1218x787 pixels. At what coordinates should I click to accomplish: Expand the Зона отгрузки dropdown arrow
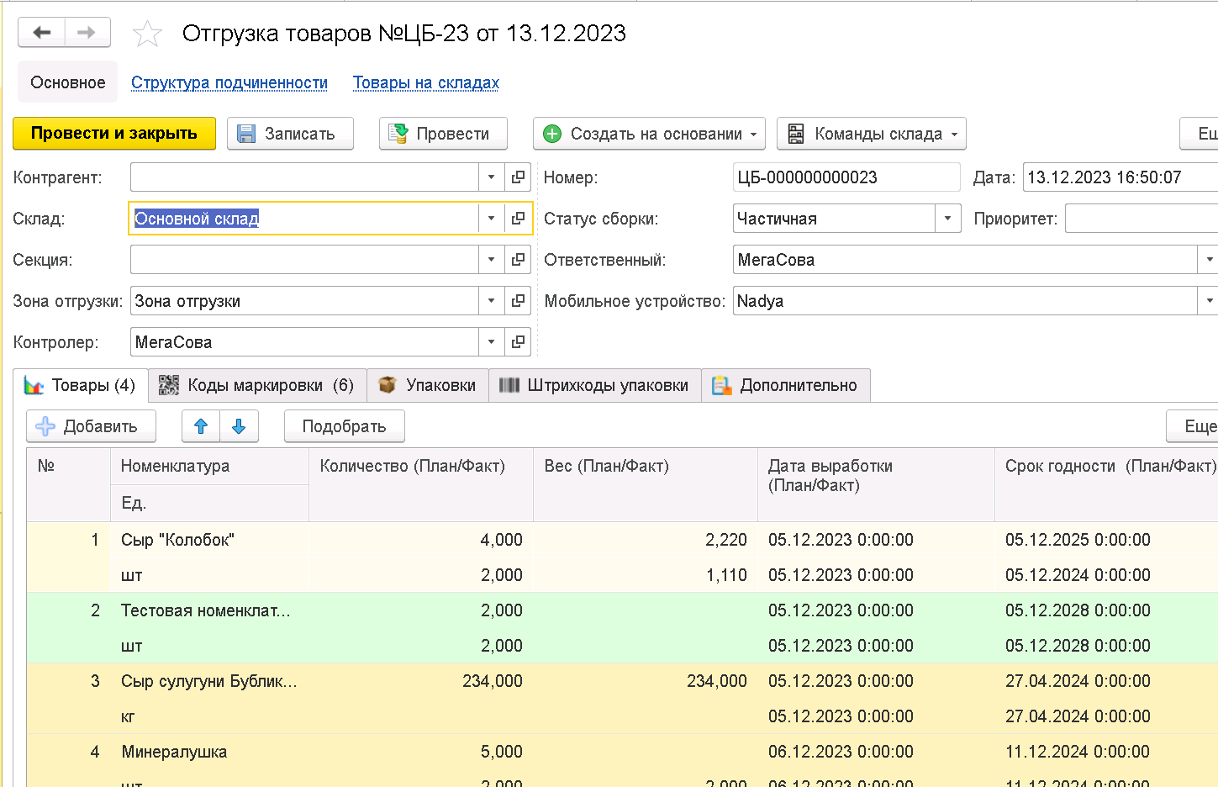click(492, 301)
